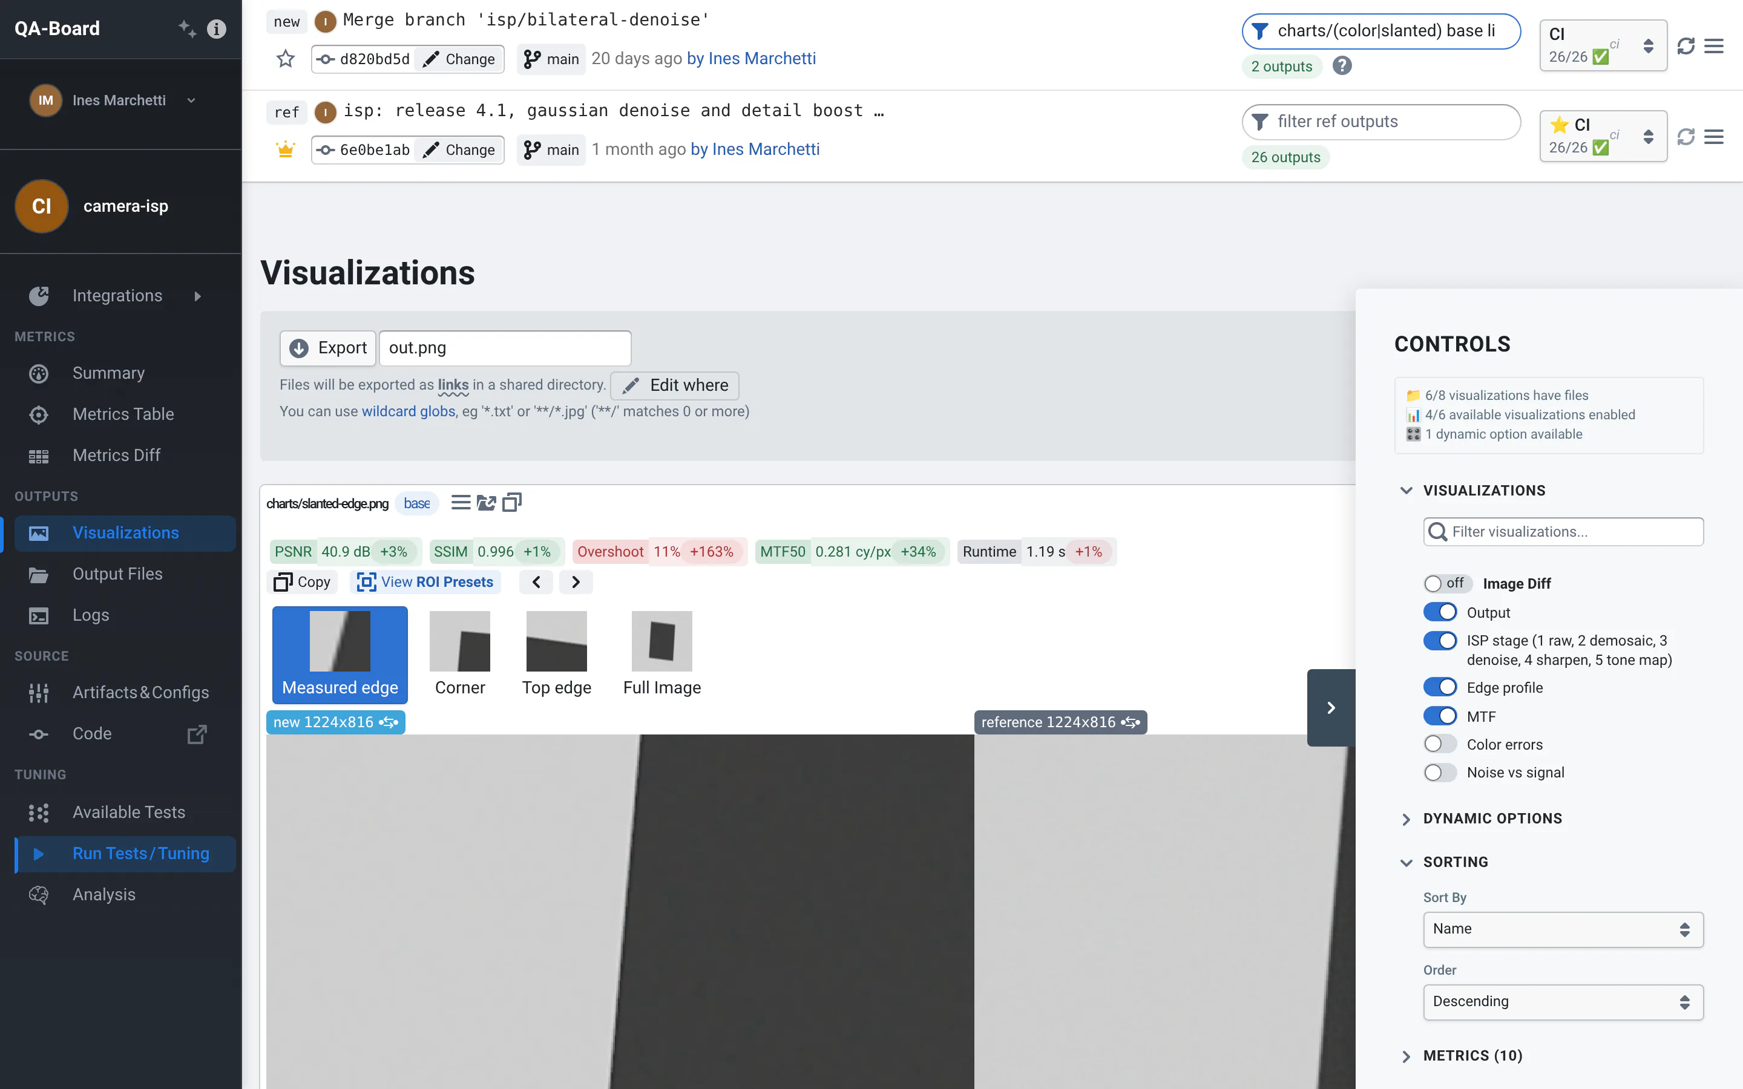This screenshot has width=1743, height=1089.
Task: Open the Sort By Name dropdown
Action: 1563,929
